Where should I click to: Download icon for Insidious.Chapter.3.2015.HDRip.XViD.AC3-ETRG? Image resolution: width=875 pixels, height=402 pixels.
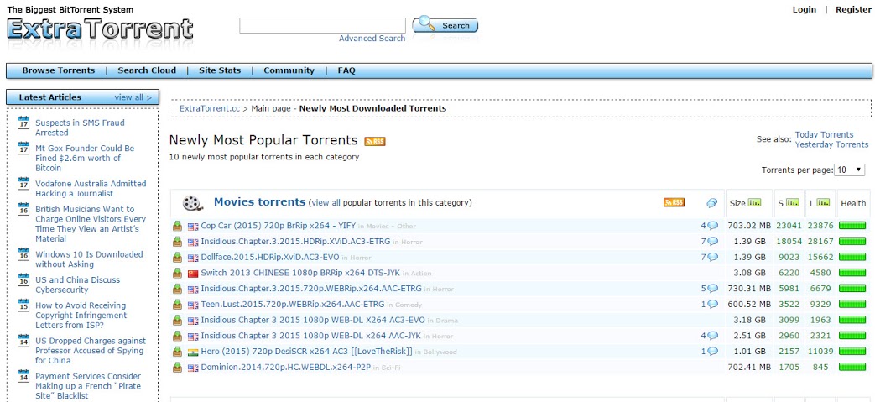click(178, 242)
